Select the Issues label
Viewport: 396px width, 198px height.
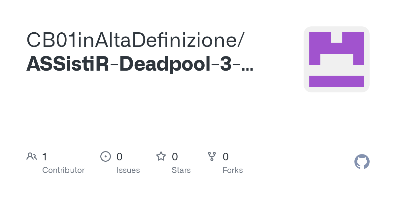point(128,170)
